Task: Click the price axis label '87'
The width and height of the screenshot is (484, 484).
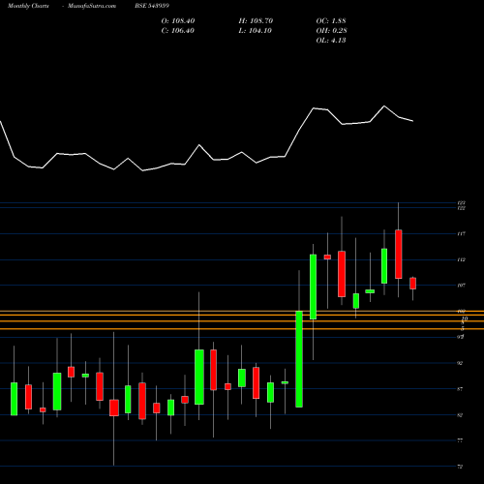Action: coord(460,389)
